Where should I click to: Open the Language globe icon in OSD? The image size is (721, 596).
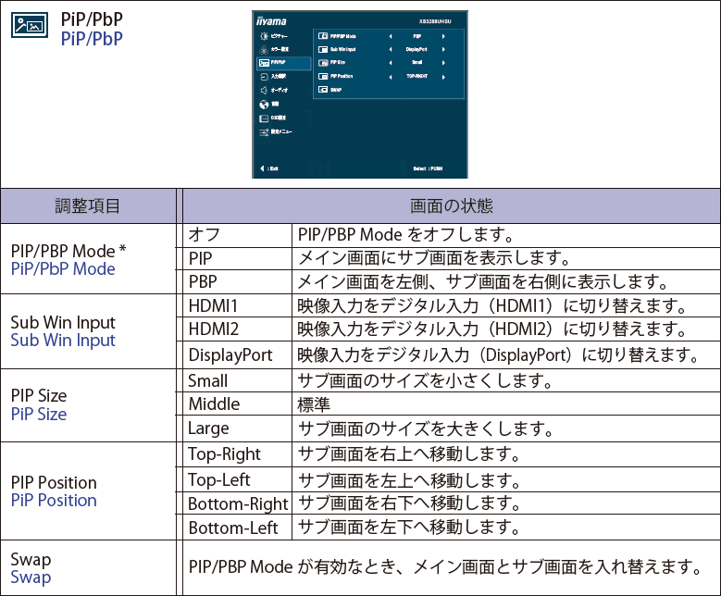point(264,105)
